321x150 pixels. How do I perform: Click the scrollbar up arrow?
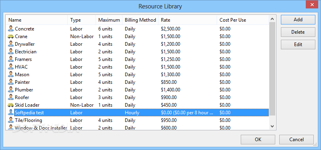[272, 19]
